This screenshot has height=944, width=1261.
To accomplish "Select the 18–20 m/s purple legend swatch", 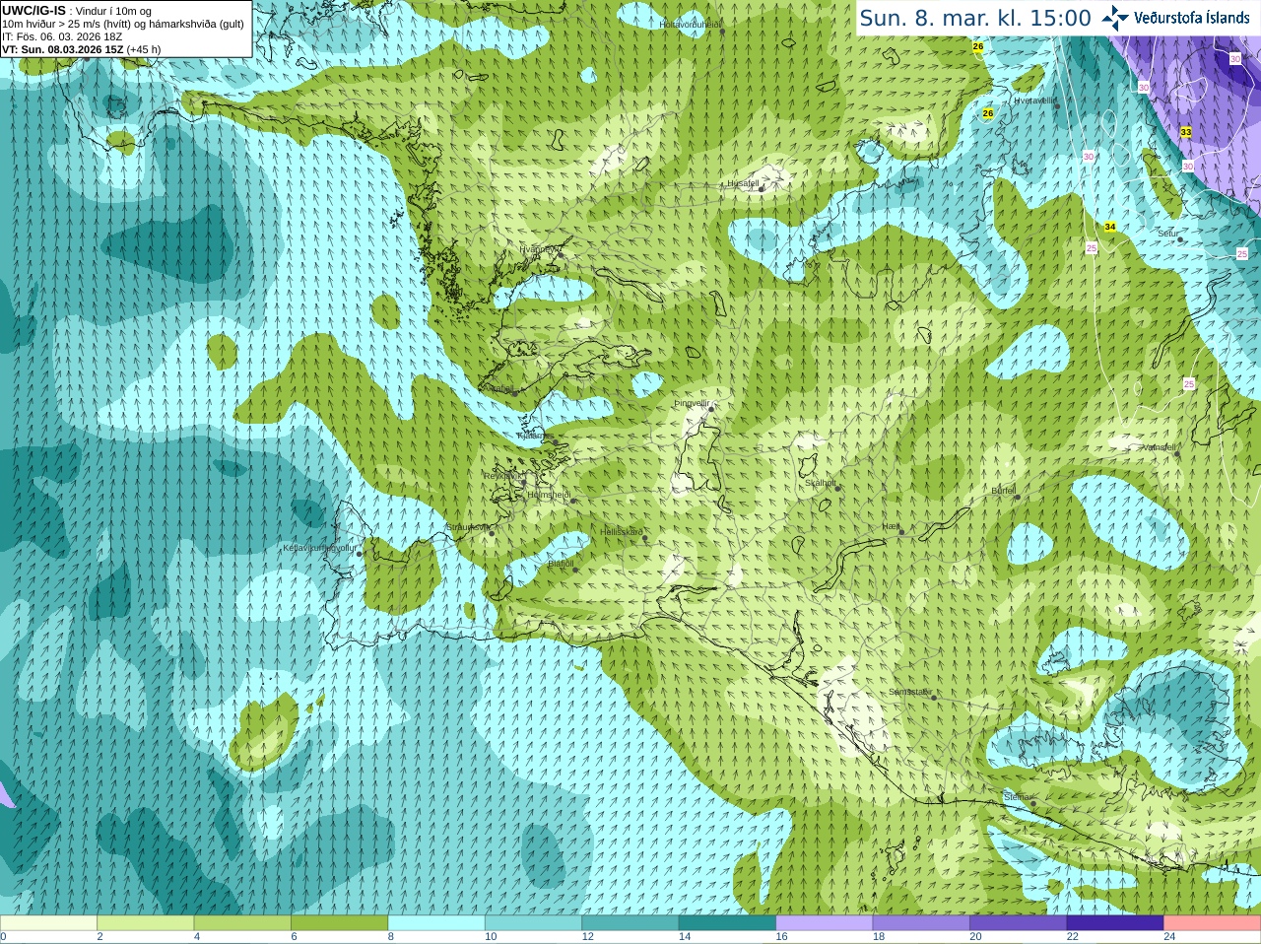I will [921, 923].
